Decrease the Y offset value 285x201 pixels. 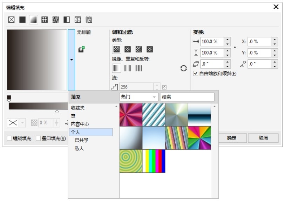click(x=274, y=55)
